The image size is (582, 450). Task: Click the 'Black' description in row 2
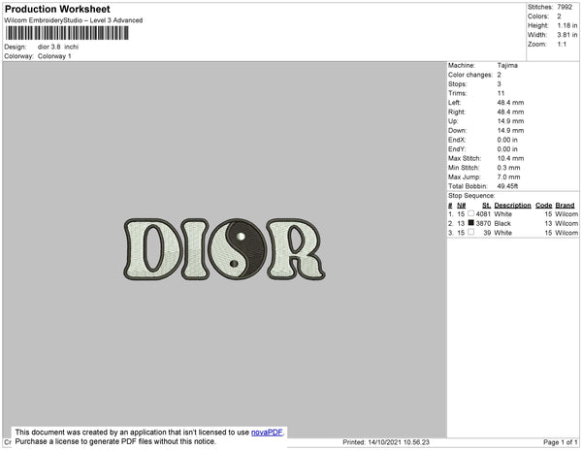point(502,223)
